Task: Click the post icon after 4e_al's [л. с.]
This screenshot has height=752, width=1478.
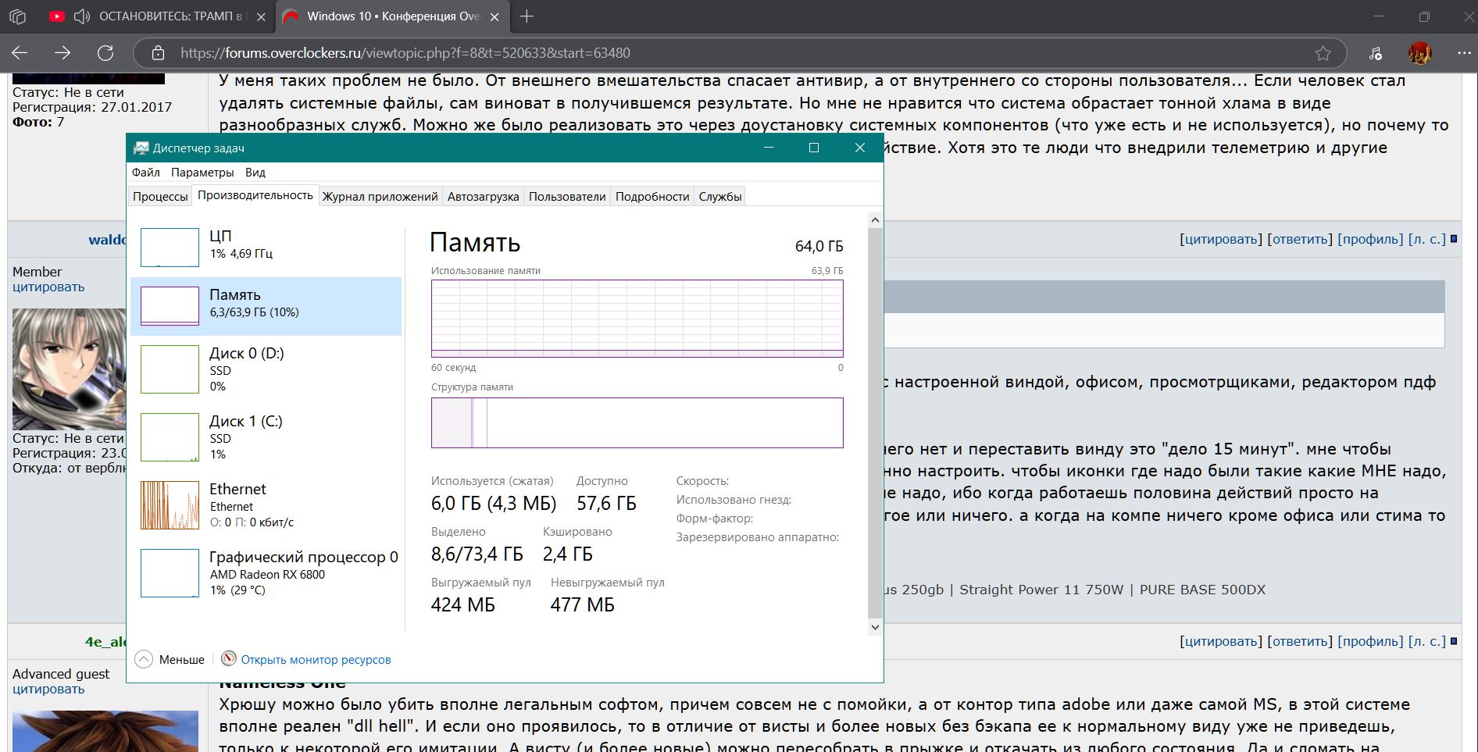Action: [1454, 641]
